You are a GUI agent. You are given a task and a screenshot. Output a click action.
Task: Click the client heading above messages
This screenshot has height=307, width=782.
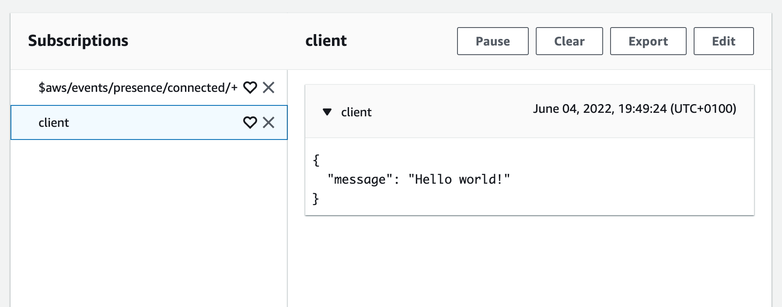point(326,41)
